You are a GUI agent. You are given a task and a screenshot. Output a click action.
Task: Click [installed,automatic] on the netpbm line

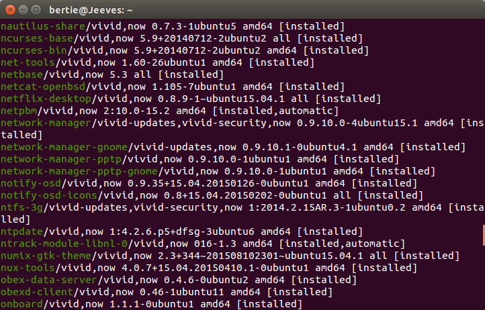point(275,111)
